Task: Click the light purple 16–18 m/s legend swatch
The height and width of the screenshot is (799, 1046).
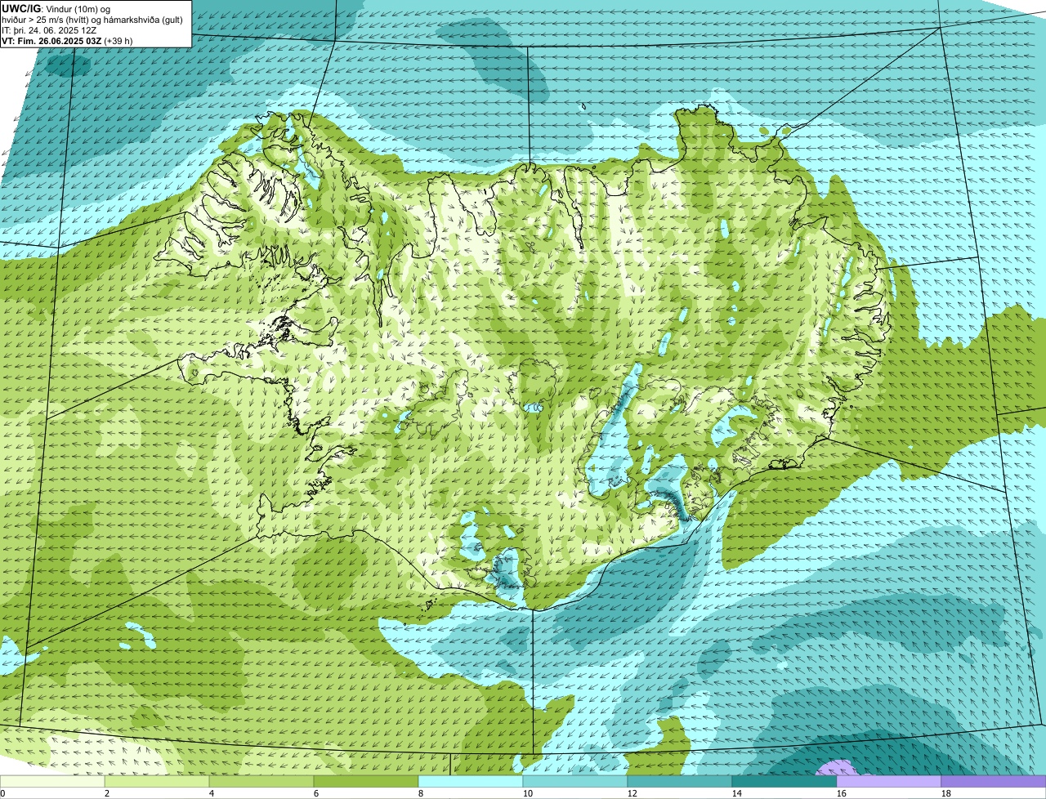Action: pyautogui.click(x=889, y=782)
